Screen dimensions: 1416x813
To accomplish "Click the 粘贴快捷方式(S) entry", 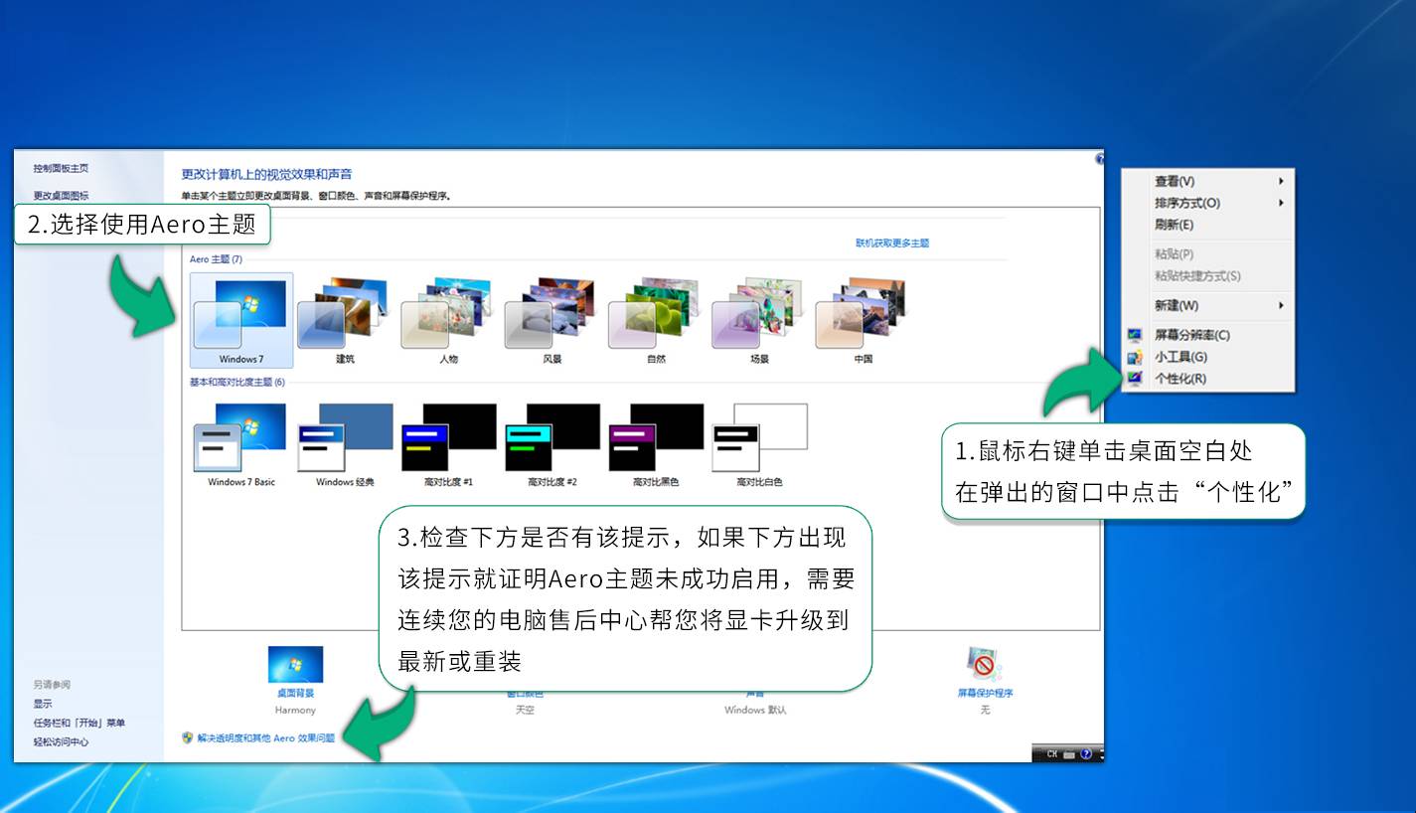I will tap(1208, 276).
